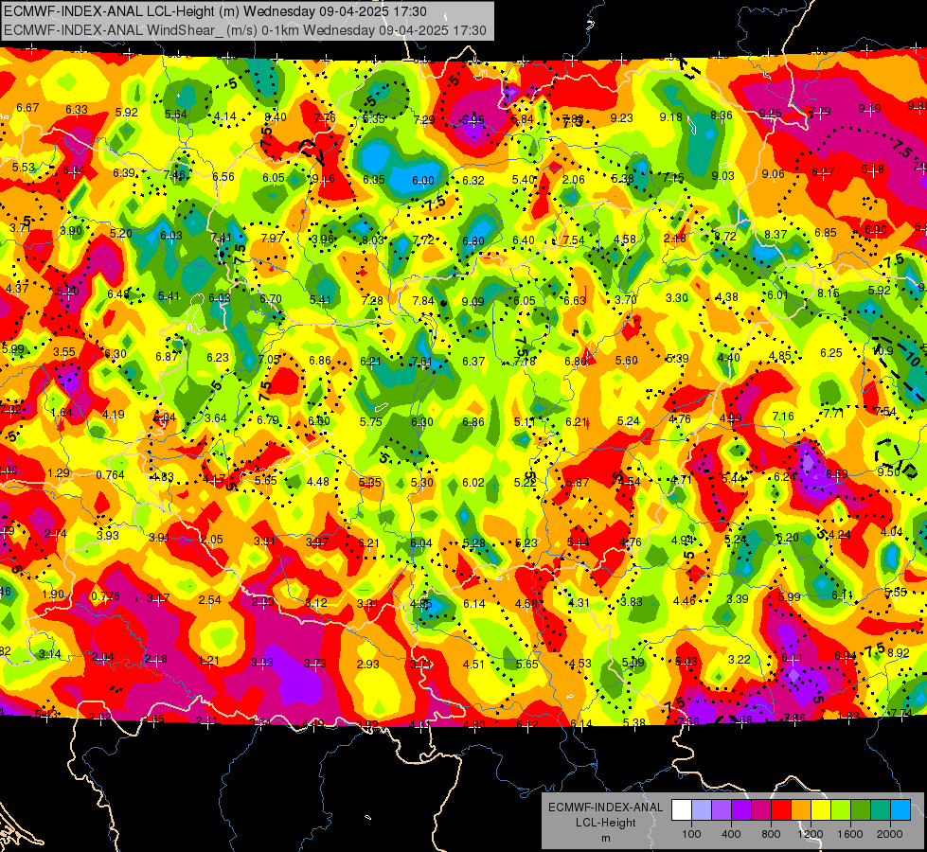
Task: Click the pale lavender swatch in the legend
Action: (x=702, y=810)
